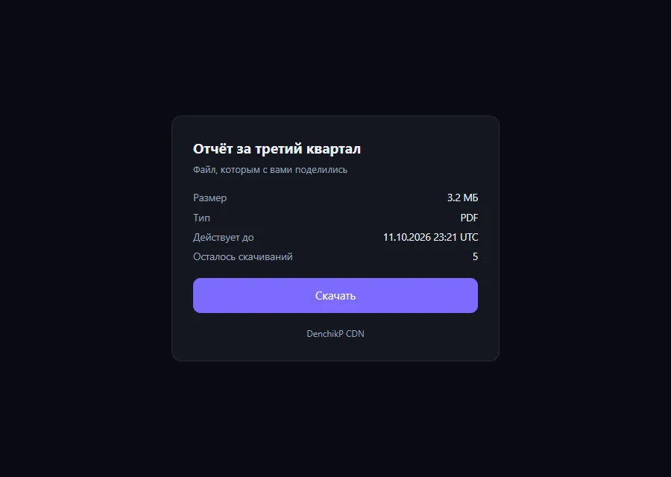The height and width of the screenshot is (477, 671).
Task: Select the expiry date 11.10.2026
Action: 406,237
